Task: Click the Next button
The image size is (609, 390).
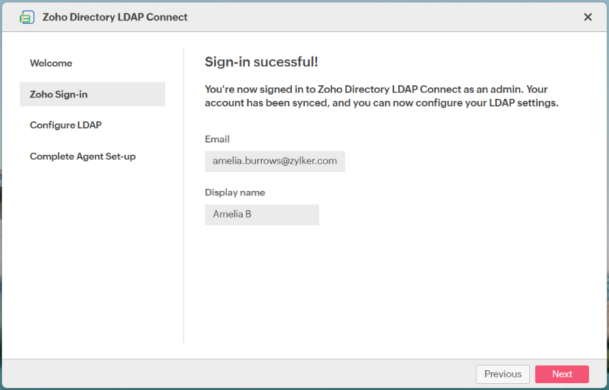Action: [x=562, y=374]
